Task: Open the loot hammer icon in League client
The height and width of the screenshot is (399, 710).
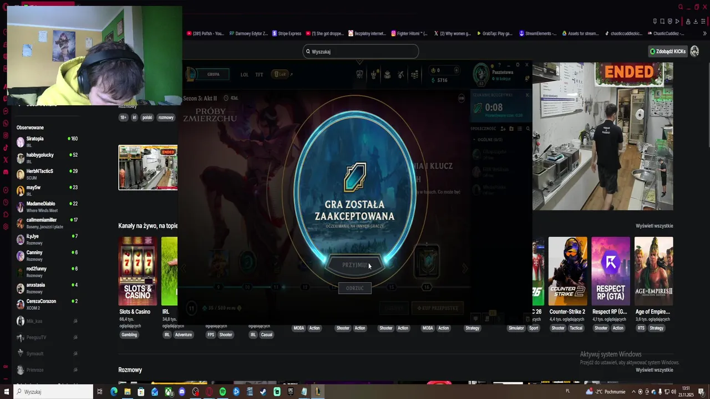Action: point(400,74)
